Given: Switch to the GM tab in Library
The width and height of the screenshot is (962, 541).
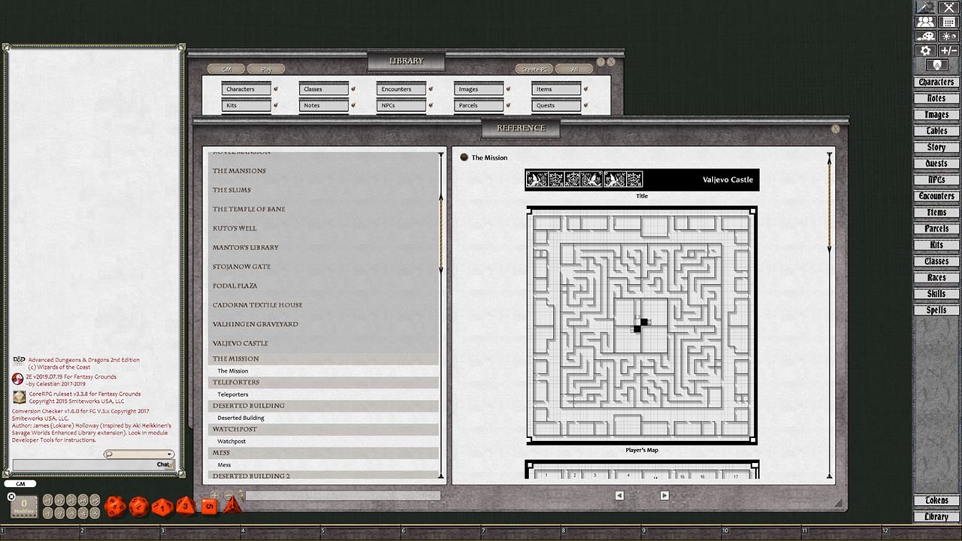Looking at the screenshot, I should tap(226, 68).
